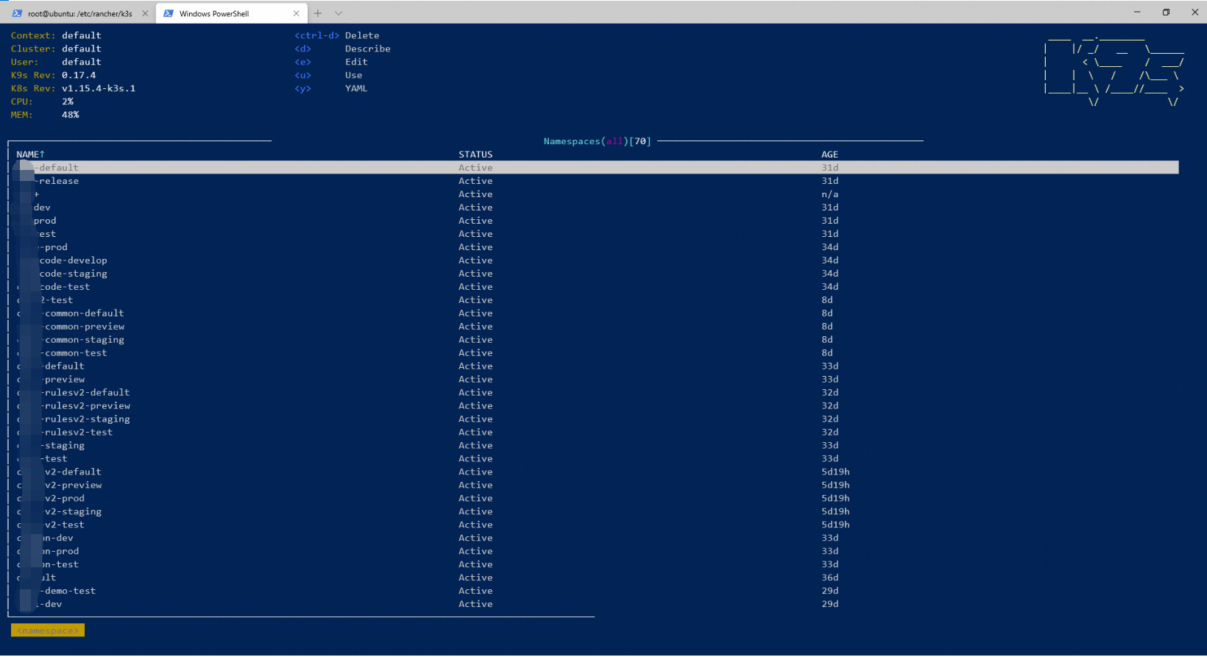
Task: Select the v2-test namespace row
Action: (x=596, y=525)
